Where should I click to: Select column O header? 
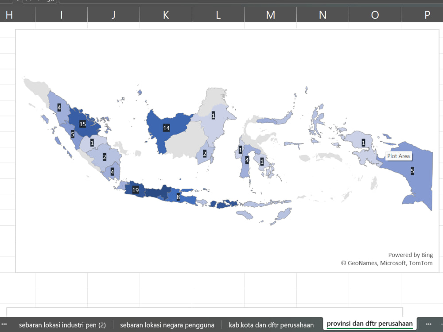tap(375, 15)
